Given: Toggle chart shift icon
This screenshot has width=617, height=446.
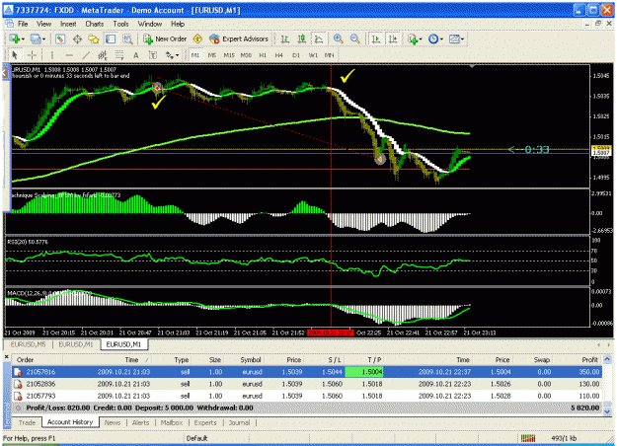Looking at the screenshot, I should (x=393, y=38).
